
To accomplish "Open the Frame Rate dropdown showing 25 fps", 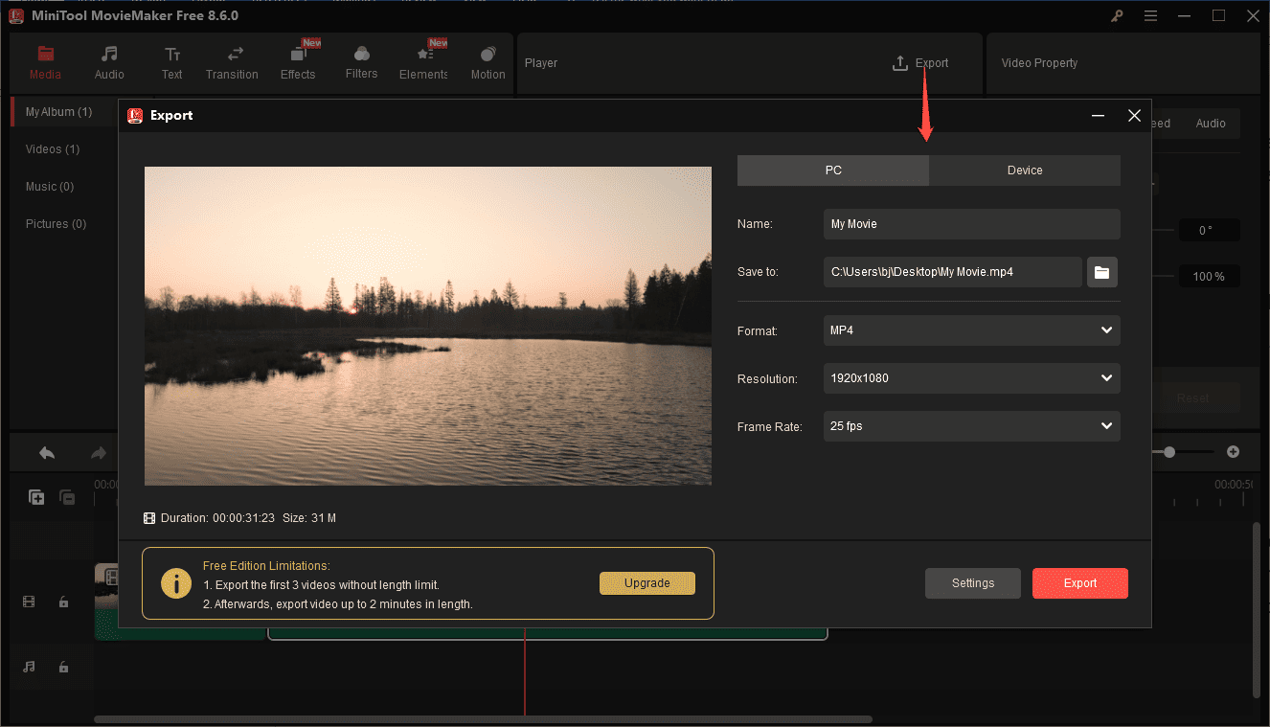I will (971, 426).
